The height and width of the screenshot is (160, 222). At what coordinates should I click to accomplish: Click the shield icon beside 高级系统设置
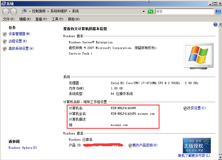[5, 49]
